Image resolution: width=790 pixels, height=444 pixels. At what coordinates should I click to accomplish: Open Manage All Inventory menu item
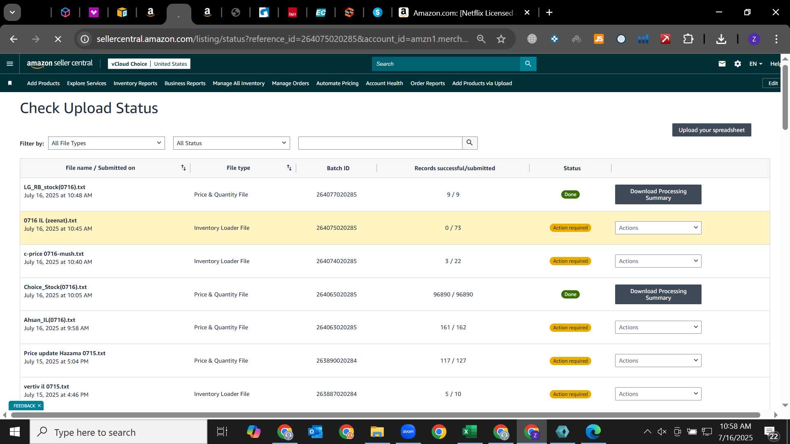[239, 83]
